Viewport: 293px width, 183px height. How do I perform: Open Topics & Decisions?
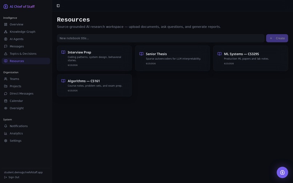[x=26, y=54]
